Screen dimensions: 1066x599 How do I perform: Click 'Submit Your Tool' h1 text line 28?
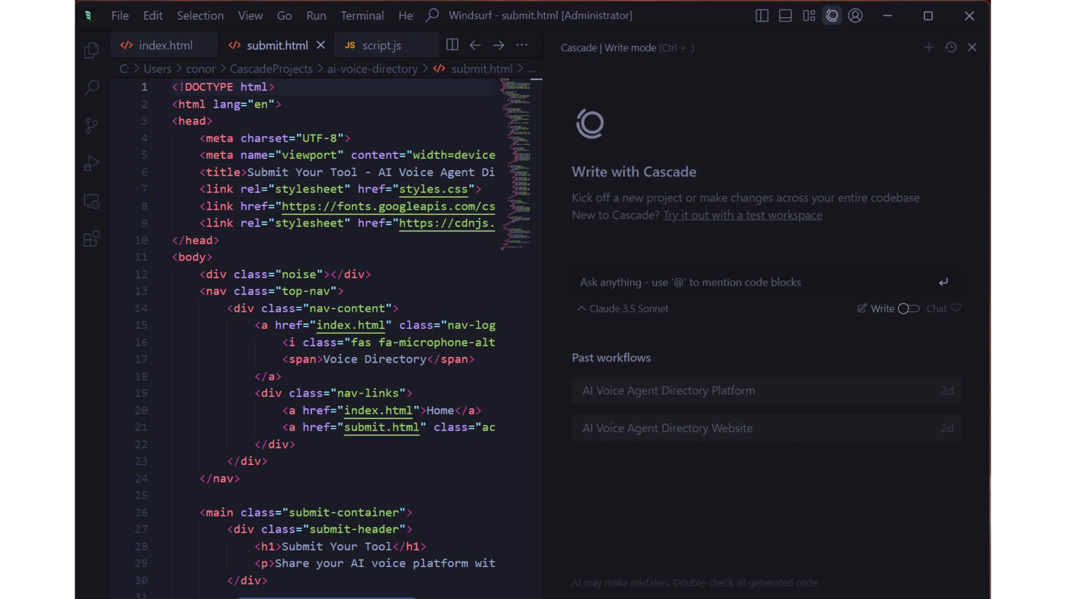(x=336, y=546)
